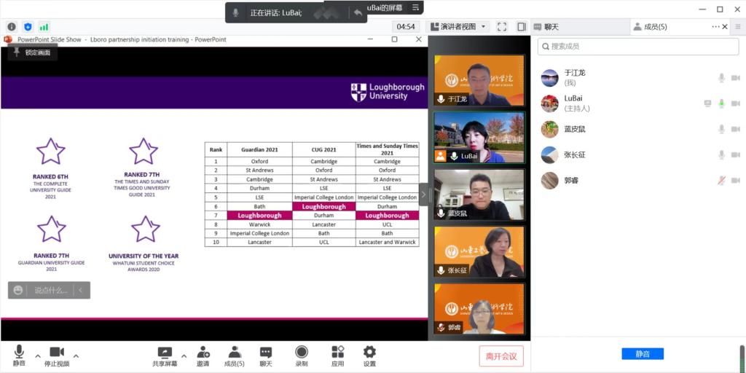The width and height of the screenshot is (746, 373).
Task: Click the 共享屏幕 share screen icon
Action: point(165,356)
